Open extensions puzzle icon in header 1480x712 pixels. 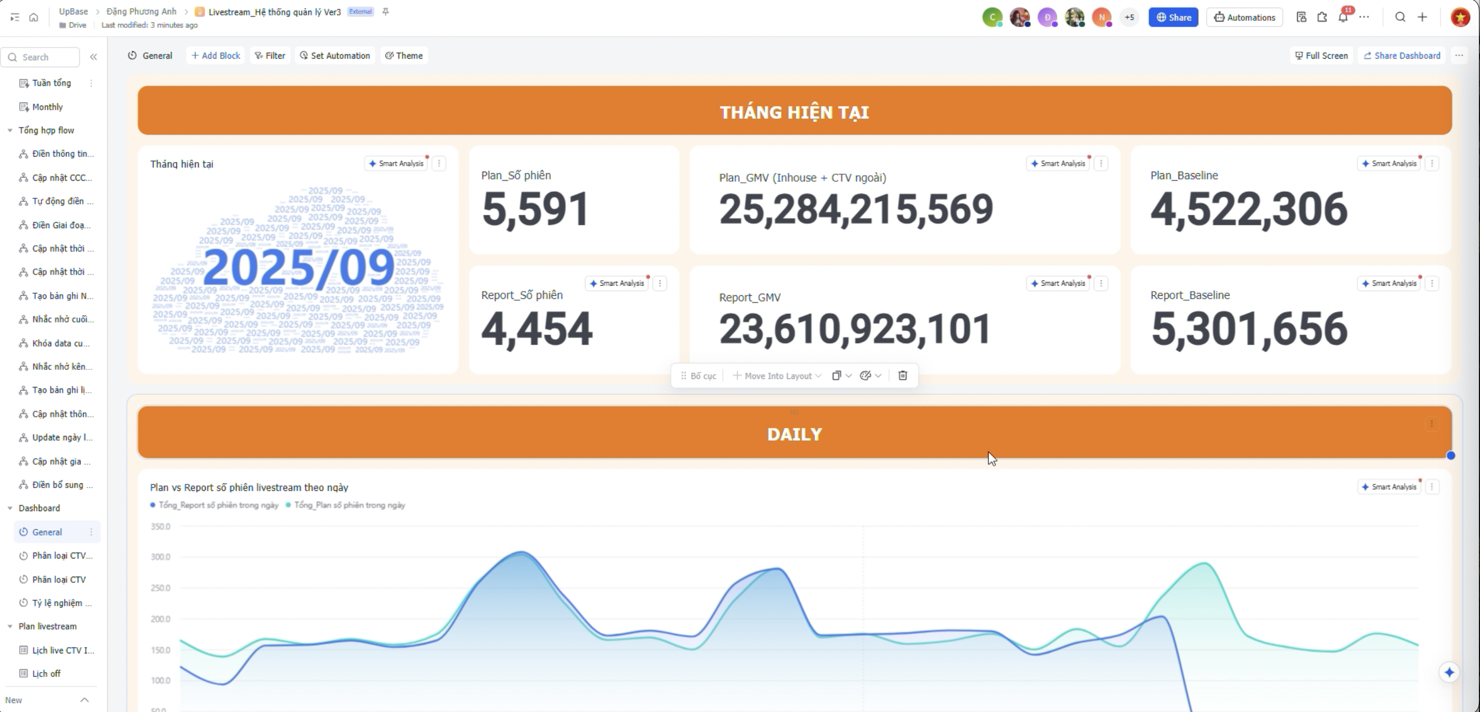coord(1322,17)
